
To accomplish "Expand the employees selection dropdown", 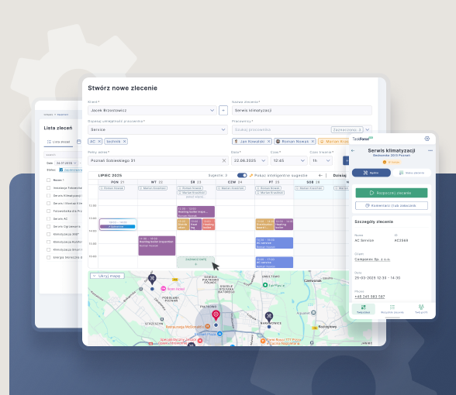I will (x=368, y=129).
